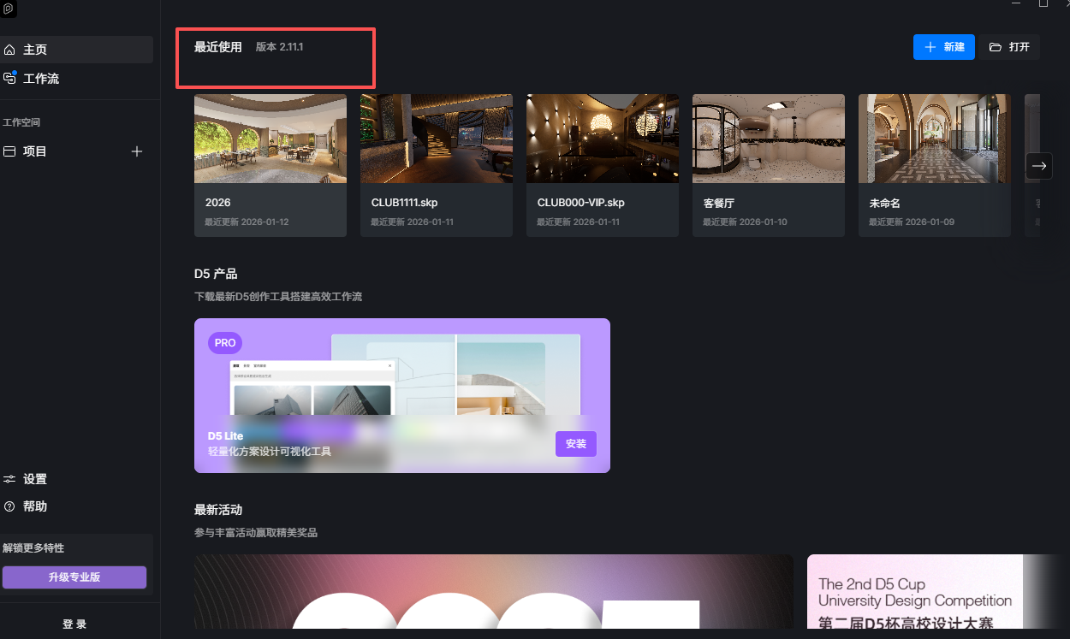Image resolution: width=1070 pixels, height=639 pixels.
Task: Click the 登录 link at bottom
Action: tap(74, 624)
